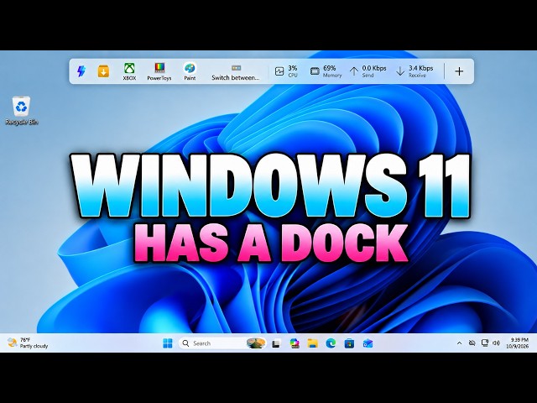
Task: Open the lightning bolt icon in the dock
Action: pos(81,71)
